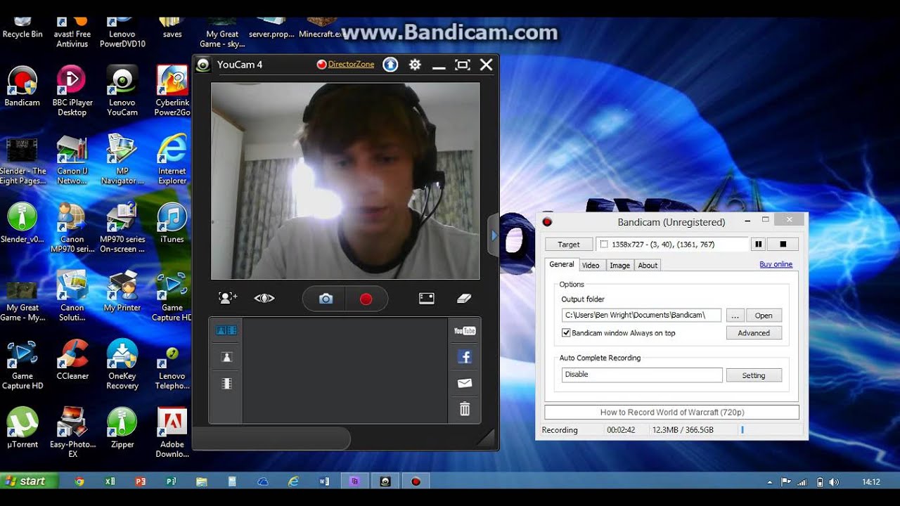Open YouCam avatar/add face effect tool
Viewport: 900px width, 506px height.
point(227,298)
